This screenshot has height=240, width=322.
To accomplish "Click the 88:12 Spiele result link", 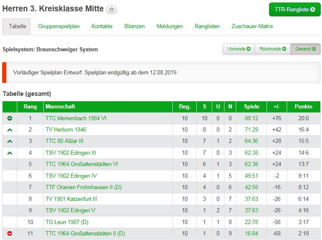I will coord(251,118).
